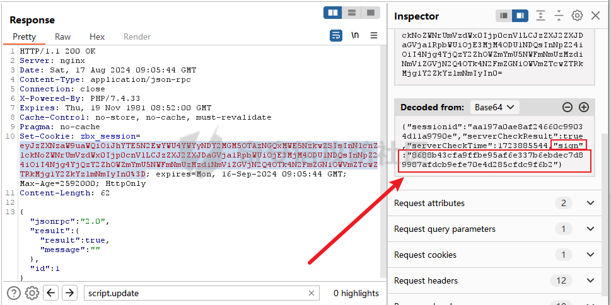Expand the Request cookies section
Screen dimensions: 611x305
(x=590, y=255)
